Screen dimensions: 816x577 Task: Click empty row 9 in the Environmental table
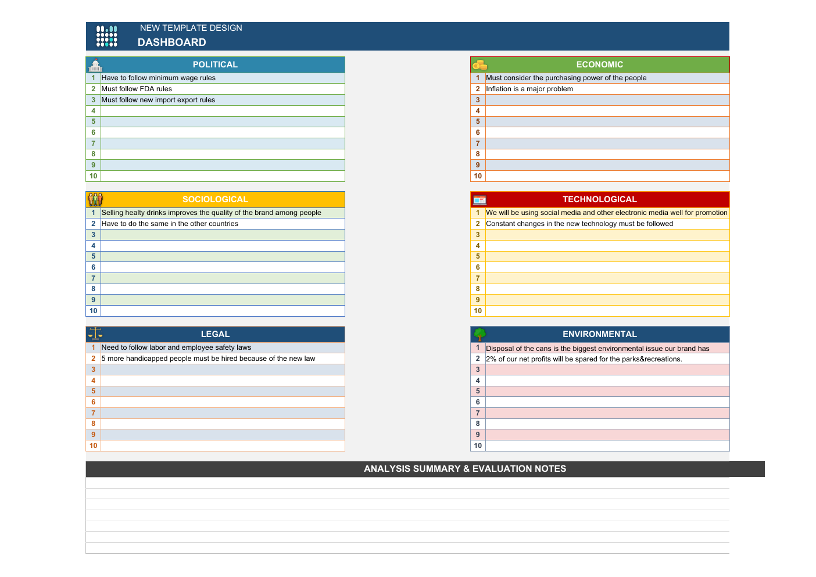pyautogui.click(x=607, y=435)
